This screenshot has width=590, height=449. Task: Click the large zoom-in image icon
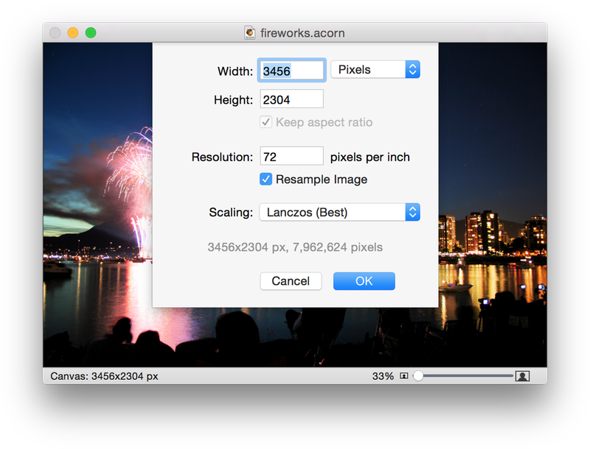pyautogui.click(x=522, y=376)
